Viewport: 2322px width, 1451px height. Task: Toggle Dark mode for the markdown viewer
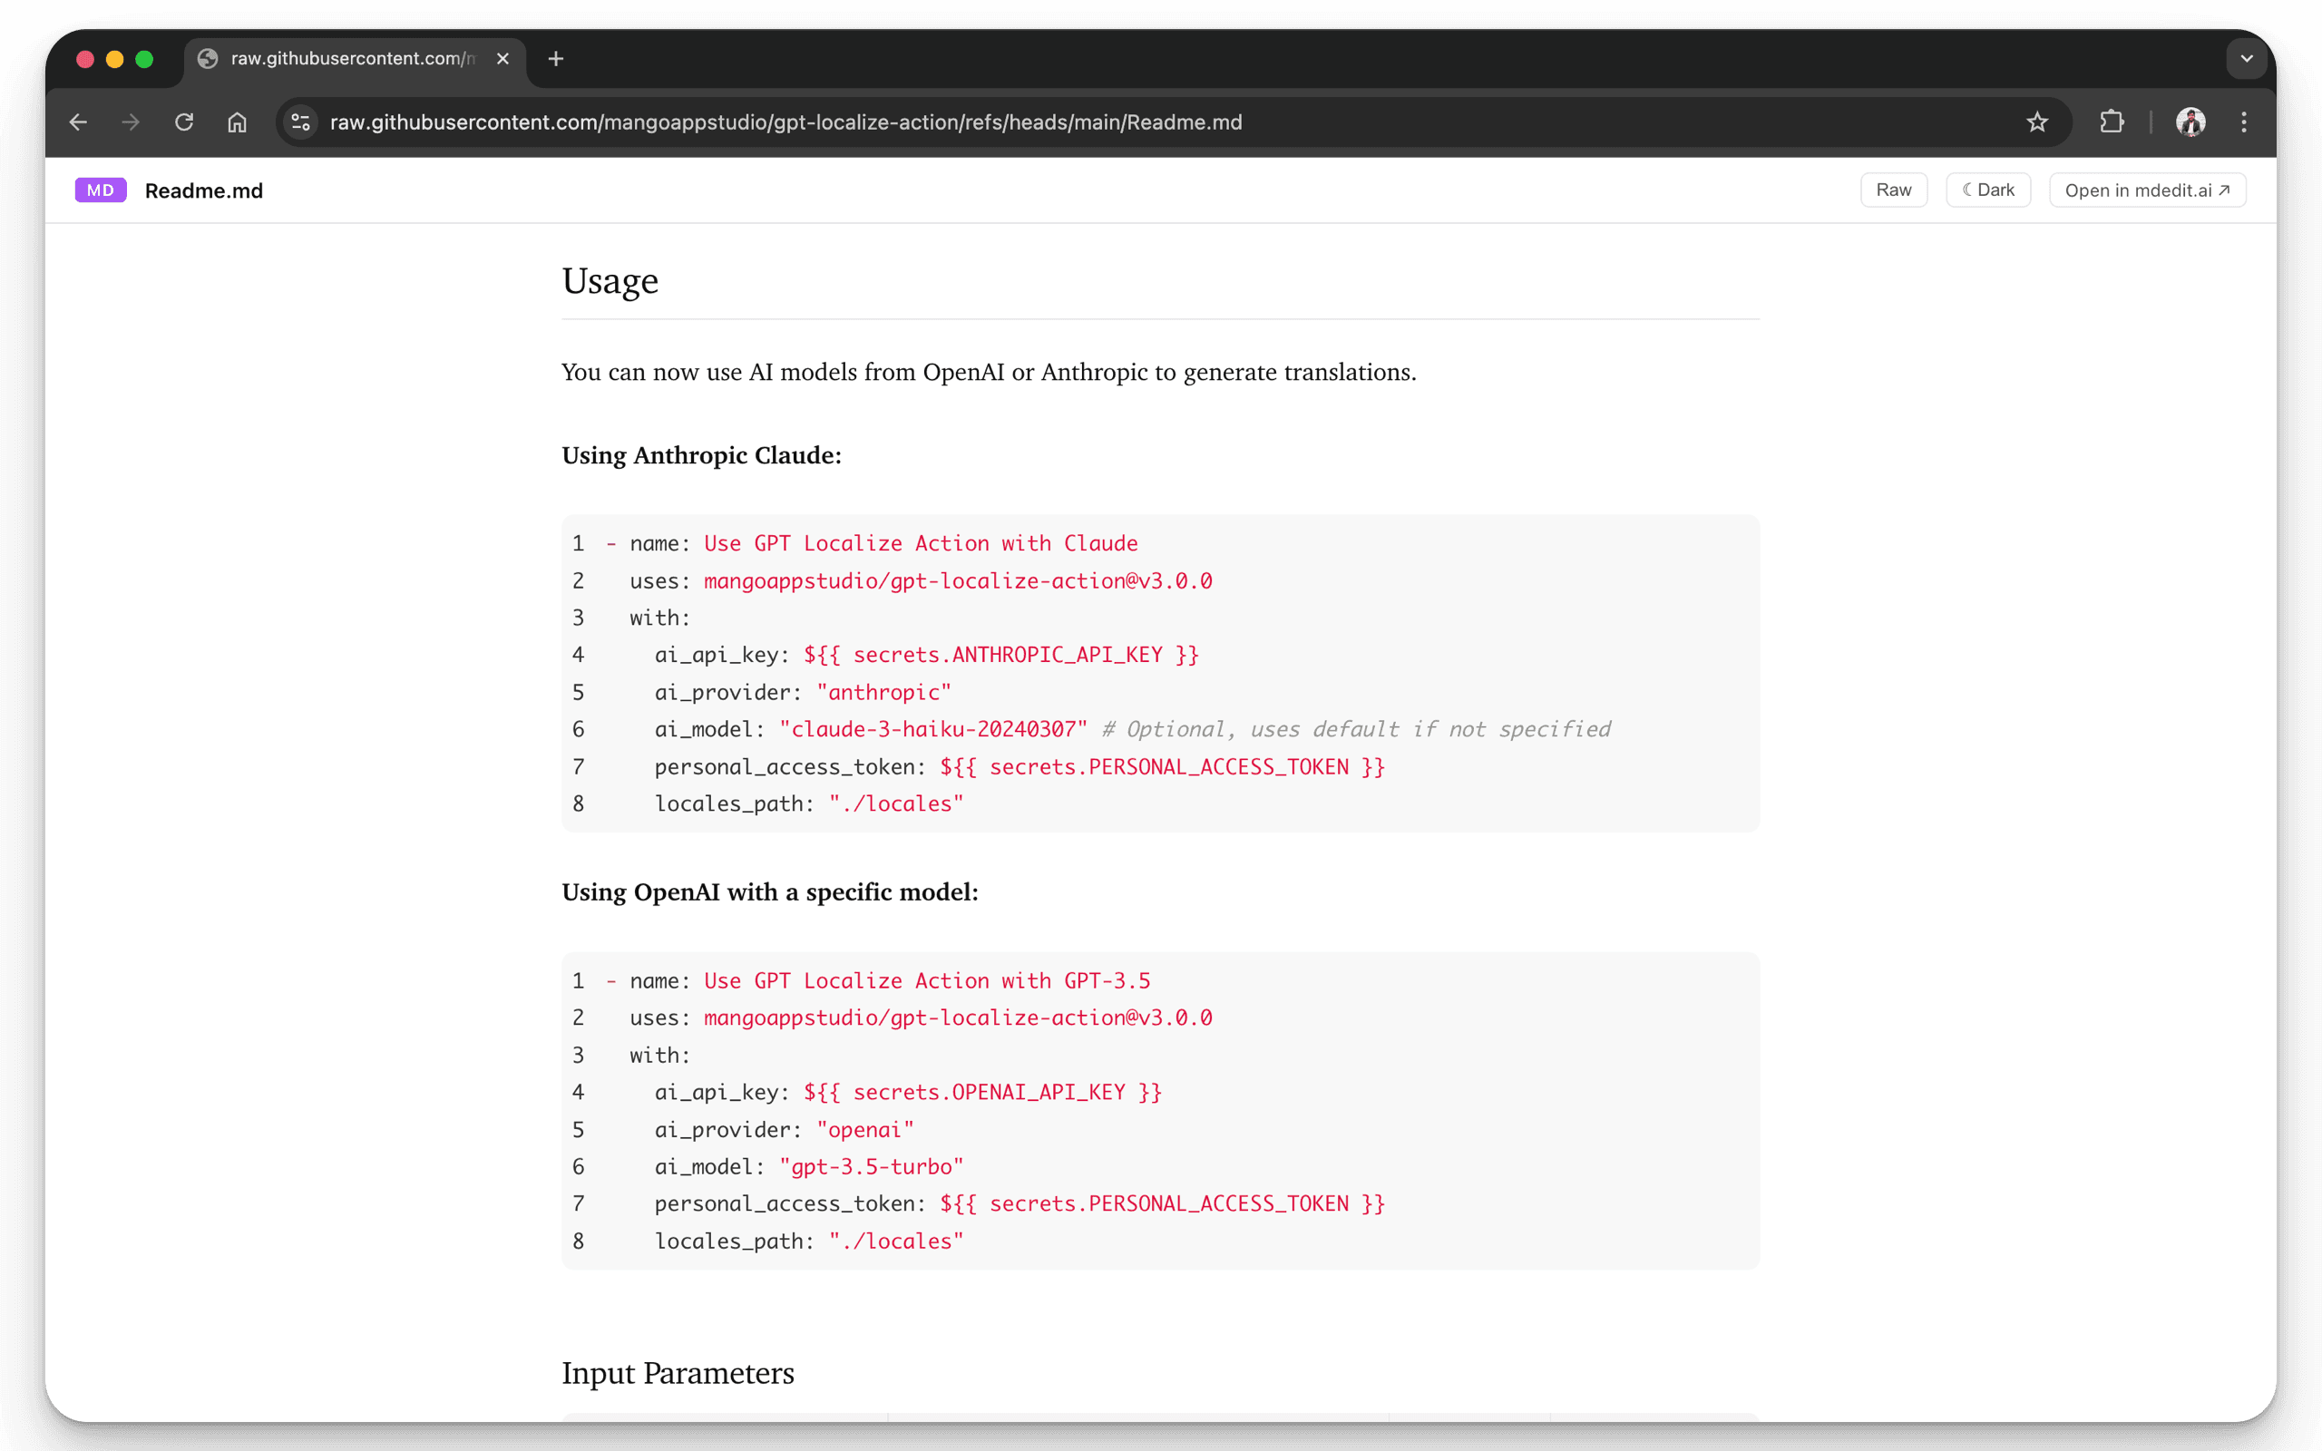tap(1987, 189)
